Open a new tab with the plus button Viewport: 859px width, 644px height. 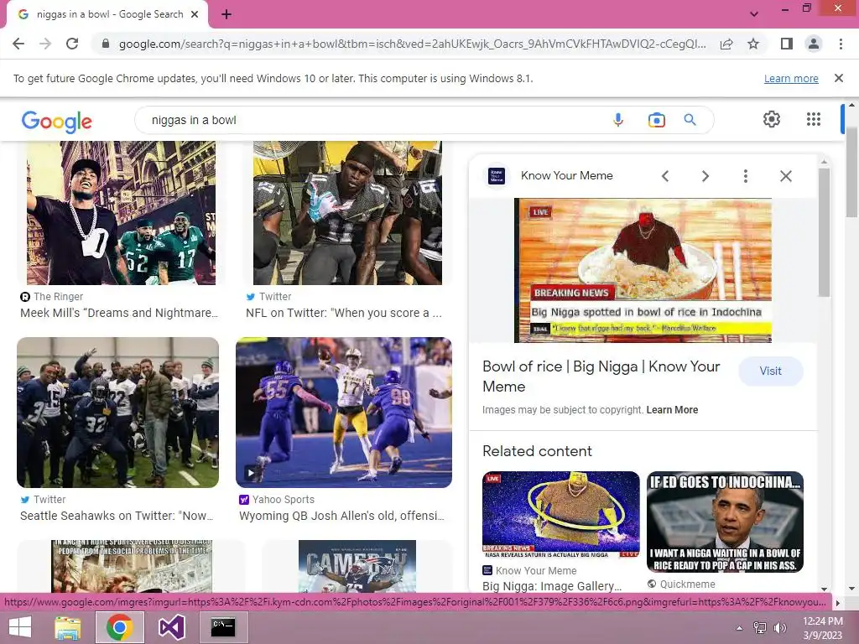point(226,14)
